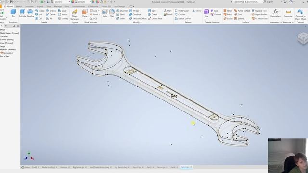Viewport: 308px width, 173px height.
Task: Switch to the Manage ribbon tab
Action: pyautogui.click(x=58, y=6)
